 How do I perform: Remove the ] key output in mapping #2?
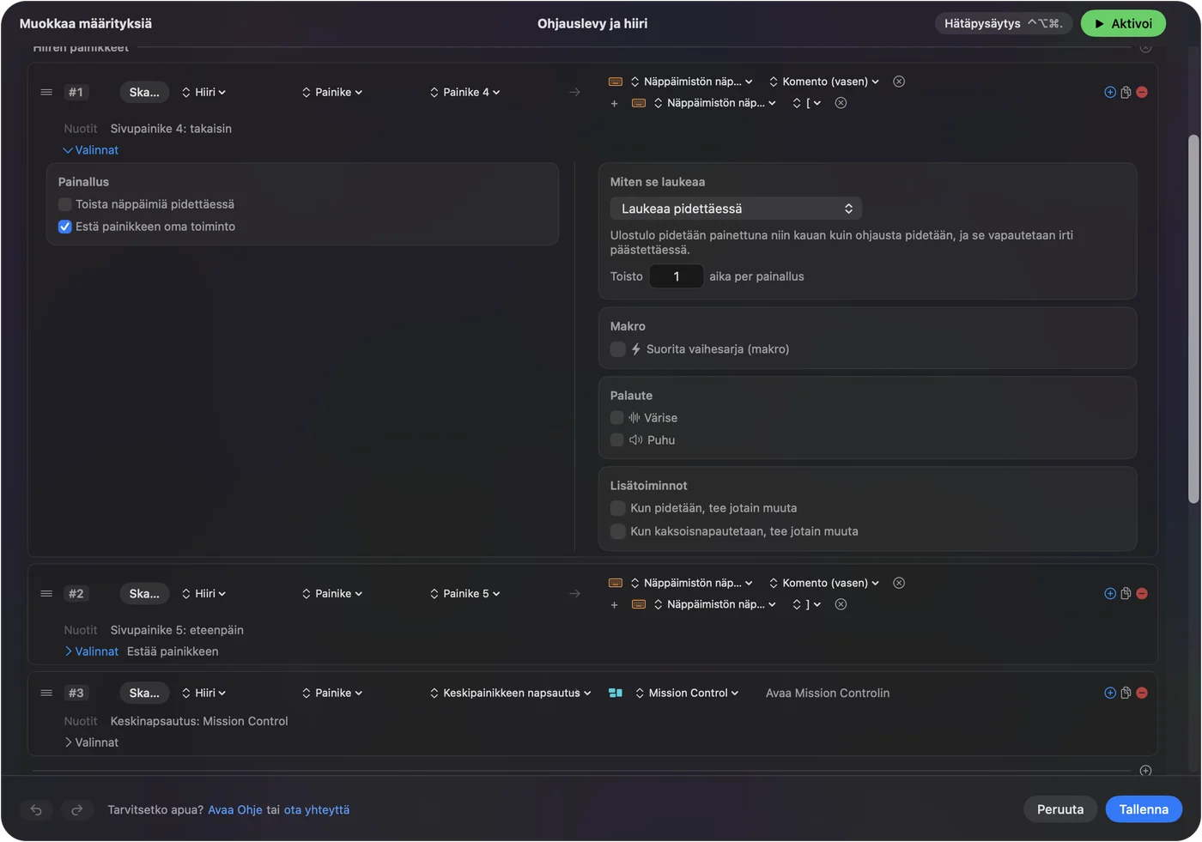841,604
